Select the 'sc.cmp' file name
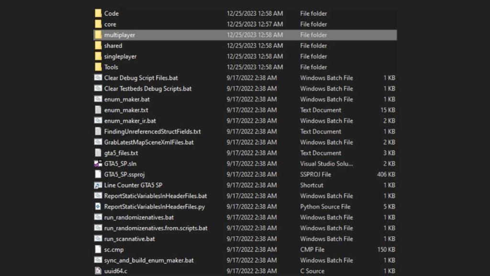The width and height of the screenshot is (490, 276). tap(114, 250)
